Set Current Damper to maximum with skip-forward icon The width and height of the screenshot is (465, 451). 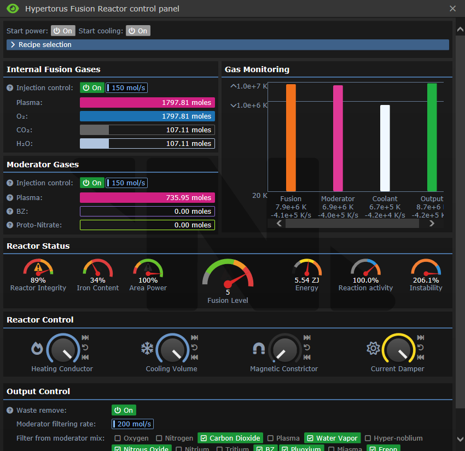click(421, 337)
